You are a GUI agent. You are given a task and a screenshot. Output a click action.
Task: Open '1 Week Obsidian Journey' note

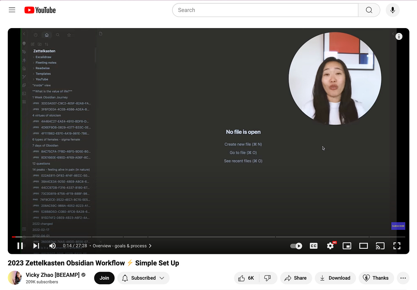pyautogui.click(x=50, y=97)
